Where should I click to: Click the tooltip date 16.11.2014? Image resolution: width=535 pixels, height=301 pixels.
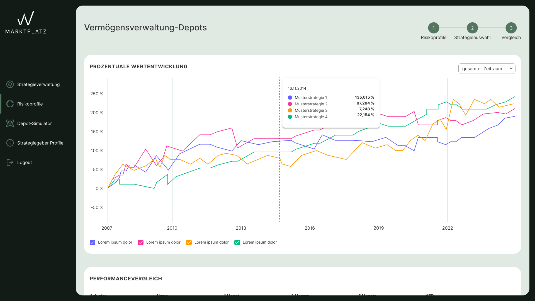[297, 88]
